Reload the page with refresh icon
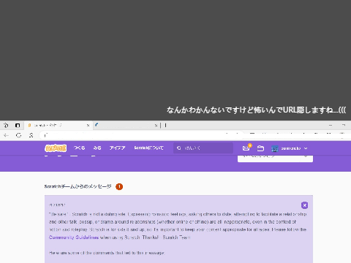This screenshot has width=351, height=263. pos(19,135)
